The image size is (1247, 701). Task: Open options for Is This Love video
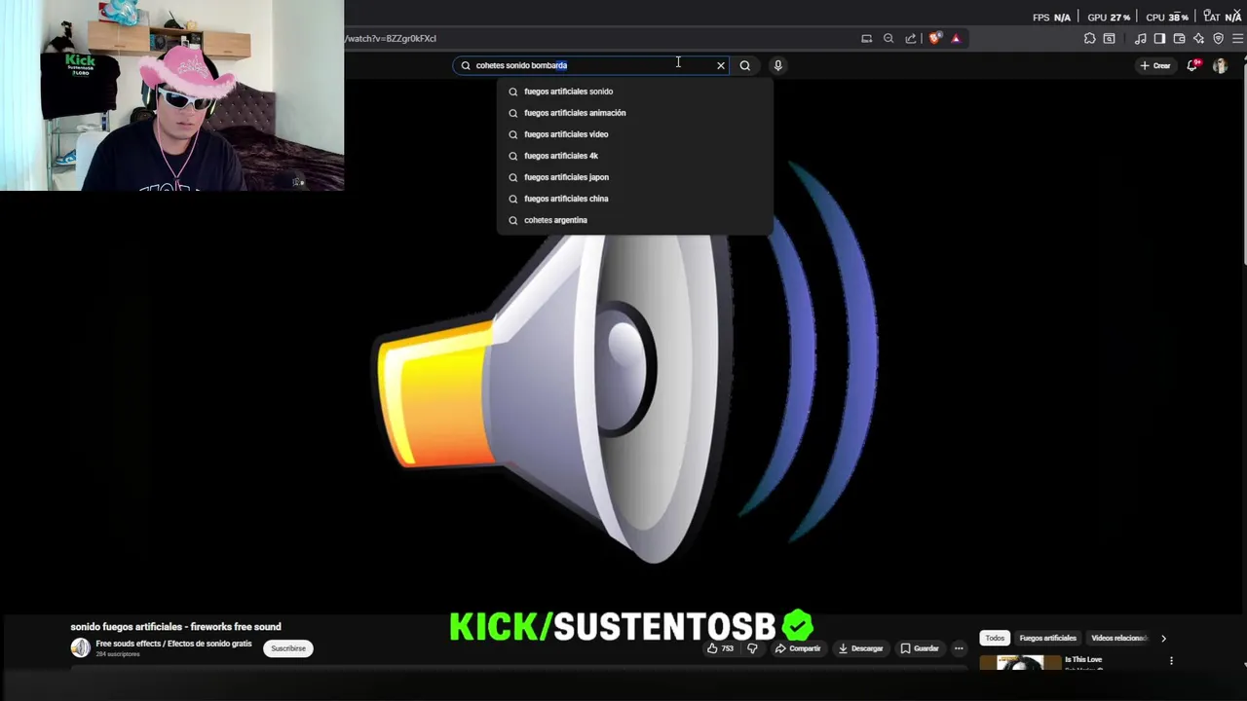1171,661
